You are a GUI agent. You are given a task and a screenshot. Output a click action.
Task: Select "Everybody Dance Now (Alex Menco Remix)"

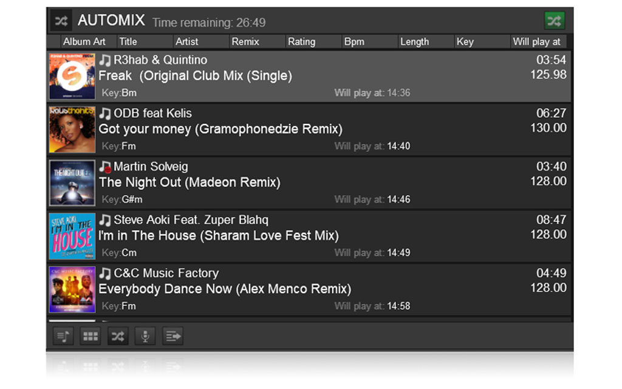(x=225, y=289)
